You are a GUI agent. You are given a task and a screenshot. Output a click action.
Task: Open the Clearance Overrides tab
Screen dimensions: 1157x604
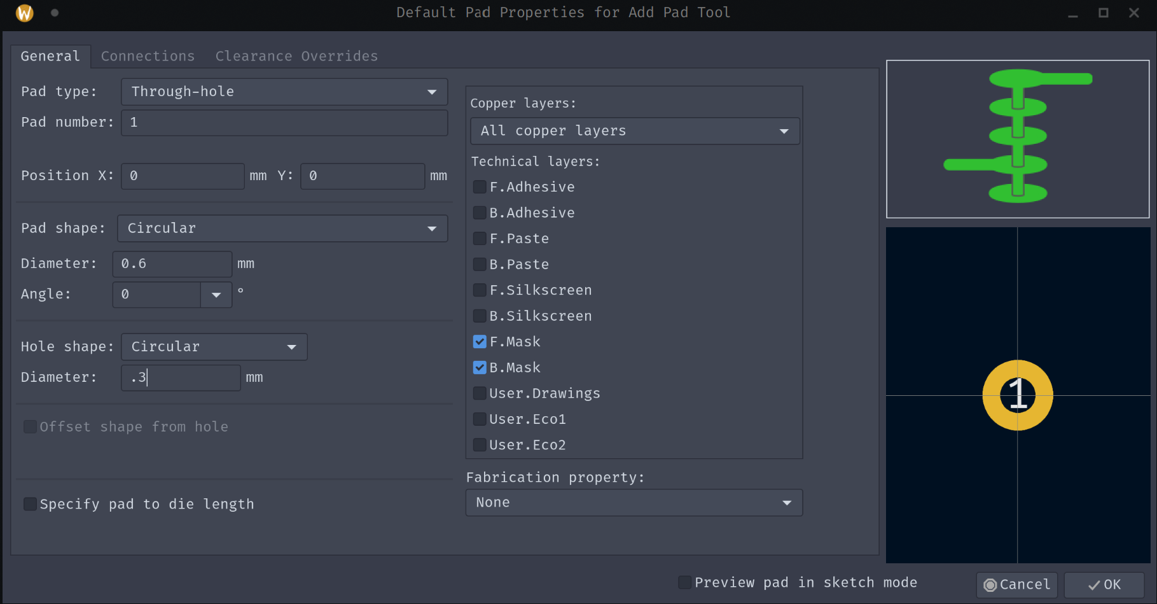pos(296,56)
